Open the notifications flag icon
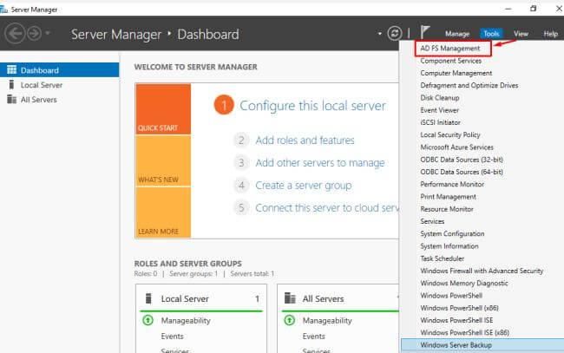564x353 pixels. 425,33
